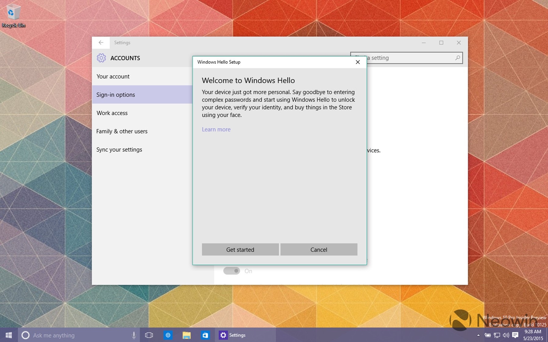Open Task View from taskbar
The width and height of the screenshot is (548, 342).
149,335
